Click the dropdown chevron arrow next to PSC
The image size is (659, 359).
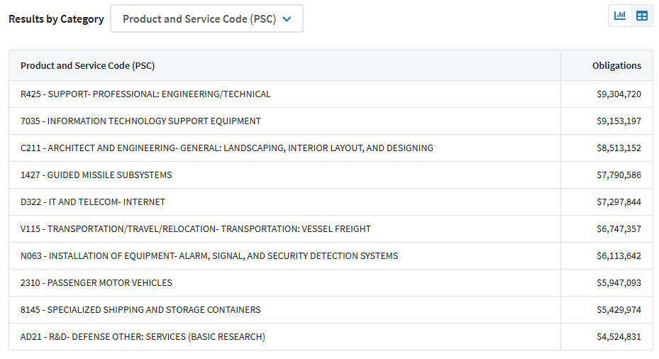287,19
